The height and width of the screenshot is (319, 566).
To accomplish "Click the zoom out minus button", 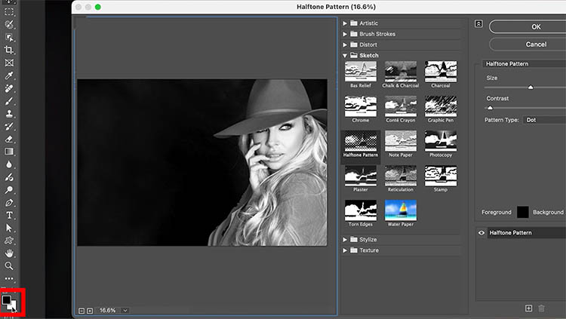I will [x=81, y=310].
